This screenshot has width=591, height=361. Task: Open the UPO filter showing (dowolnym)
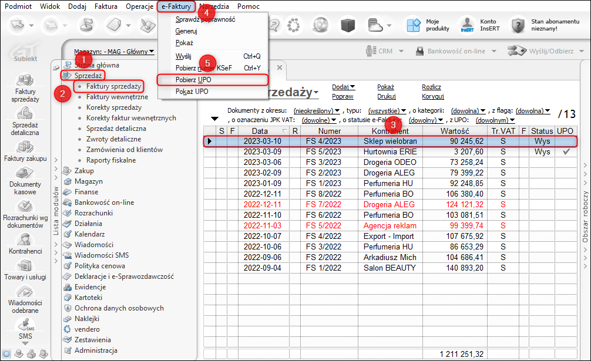tap(495, 120)
